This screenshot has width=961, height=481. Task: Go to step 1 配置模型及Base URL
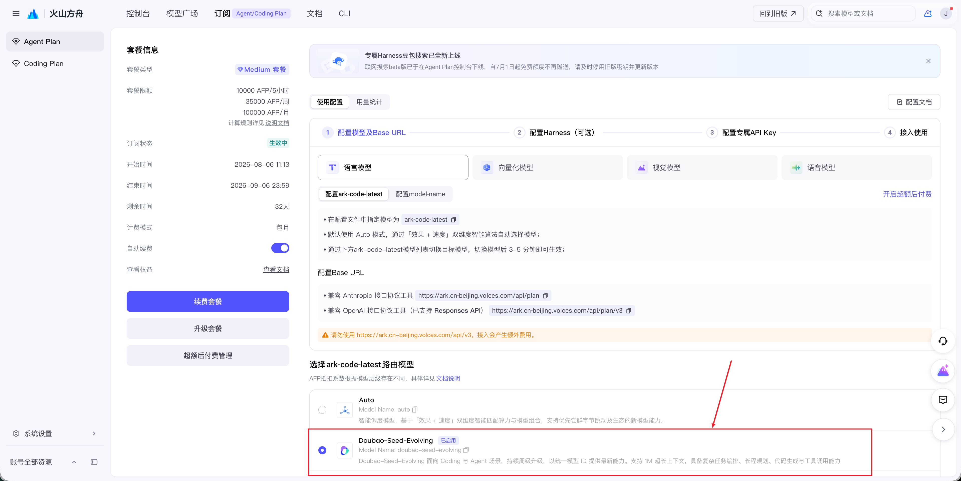(364, 133)
